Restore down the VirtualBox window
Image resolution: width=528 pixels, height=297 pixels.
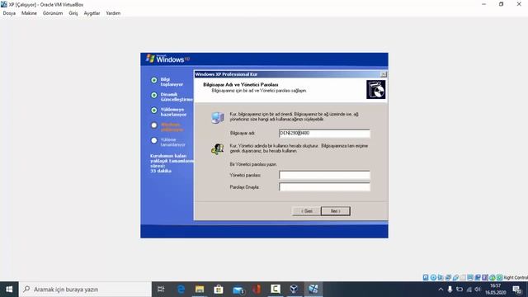pyautogui.click(x=501, y=4)
